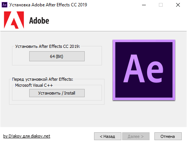Minimize the After Effects installer window
Viewport: 187px width, 145px height.
coord(144,5)
